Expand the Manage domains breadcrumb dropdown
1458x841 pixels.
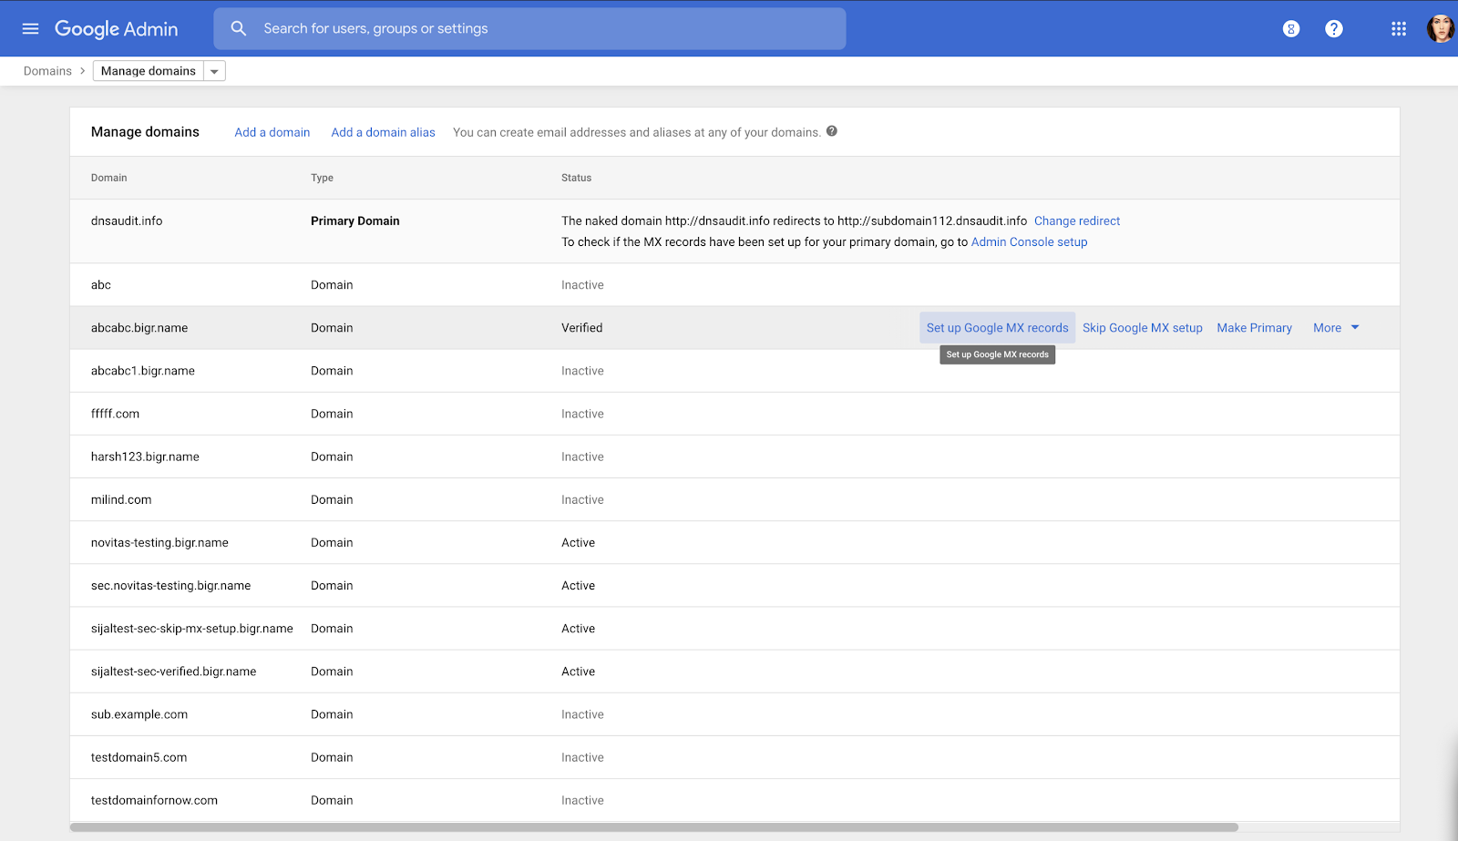pyautogui.click(x=214, y=71)
